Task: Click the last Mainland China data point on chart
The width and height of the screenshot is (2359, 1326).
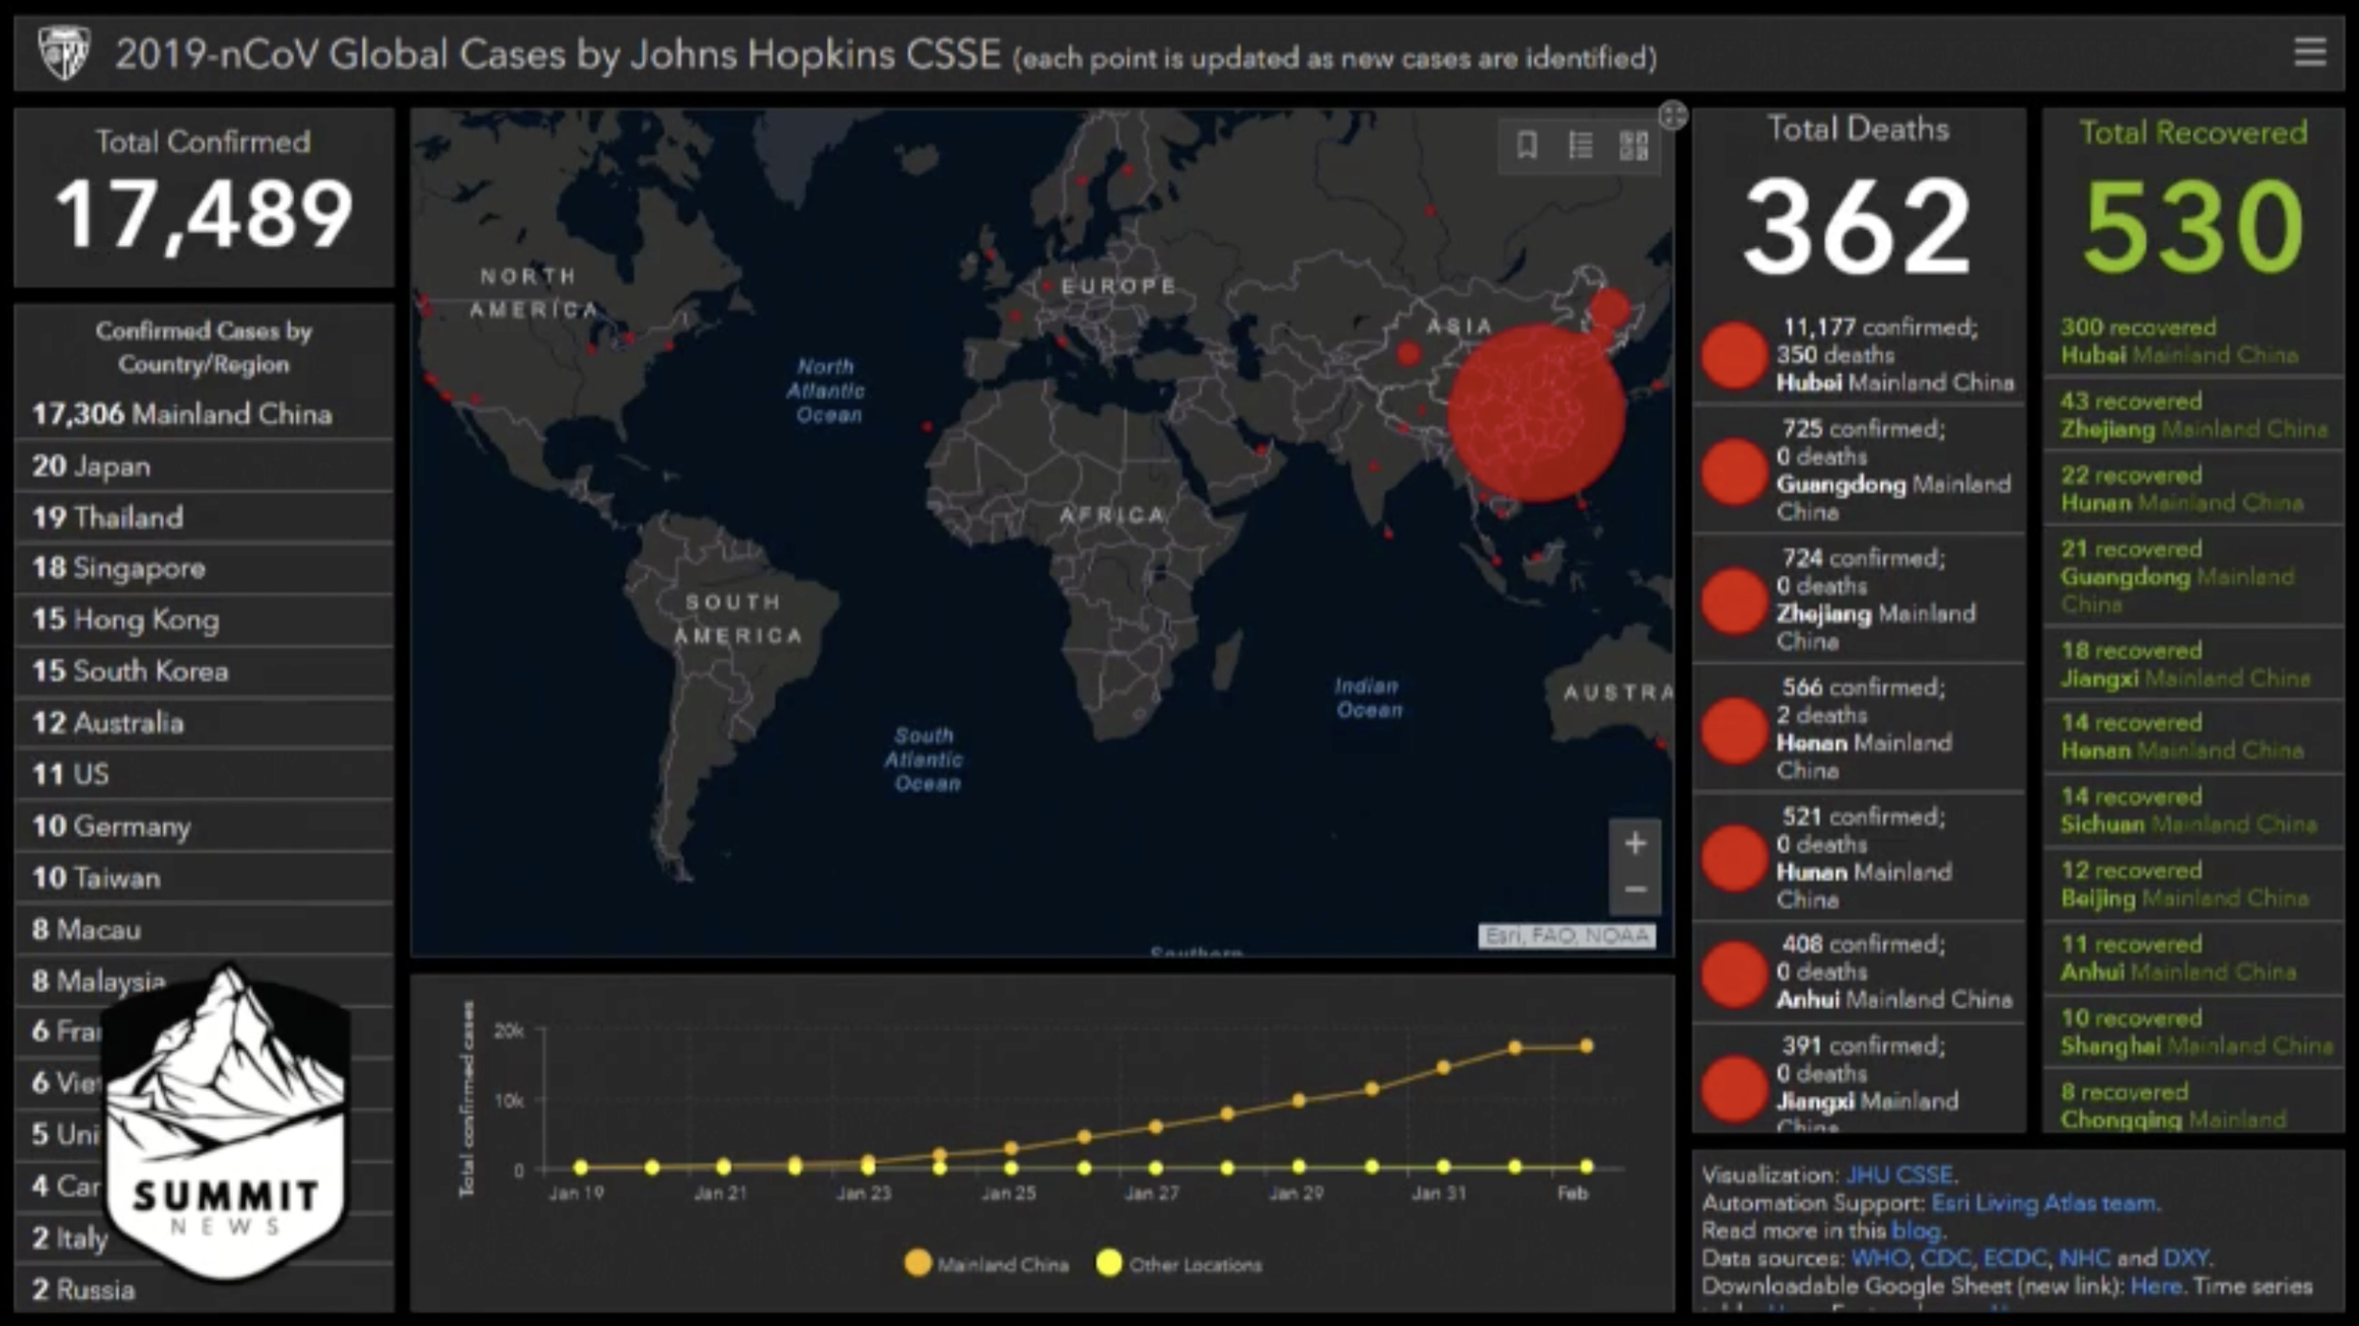Action: (1586, 1046)
